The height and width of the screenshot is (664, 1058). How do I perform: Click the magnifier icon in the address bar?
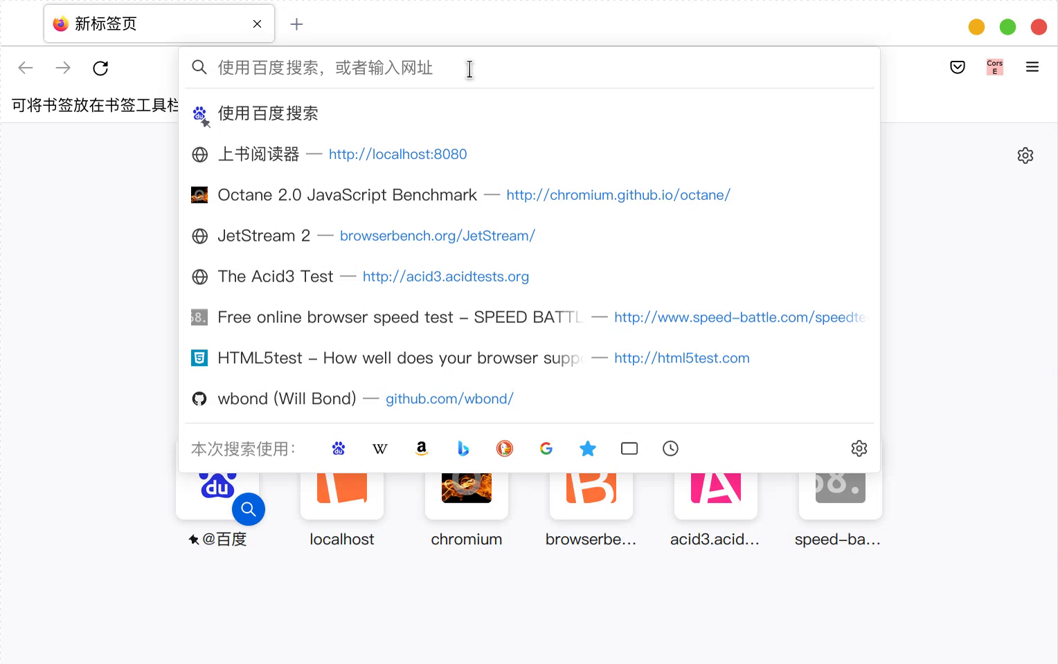[x=199, y=67]
